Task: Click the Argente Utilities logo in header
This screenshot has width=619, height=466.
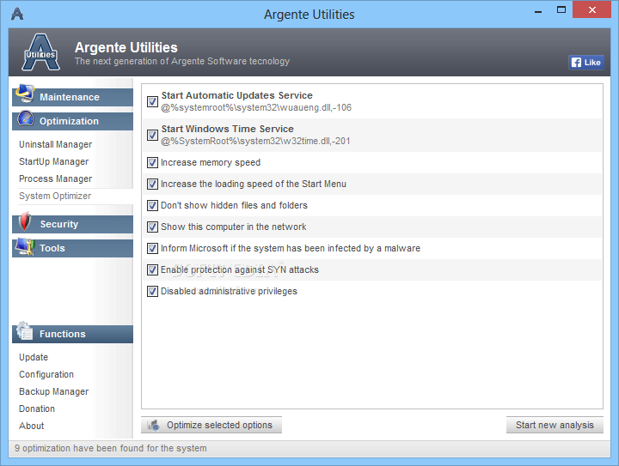Action: tap(40, 52)
